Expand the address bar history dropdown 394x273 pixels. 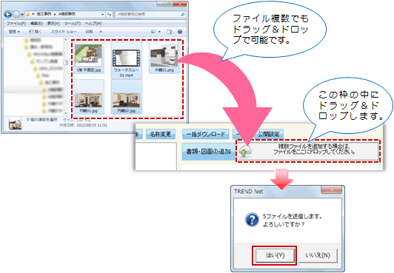point(102,15)
